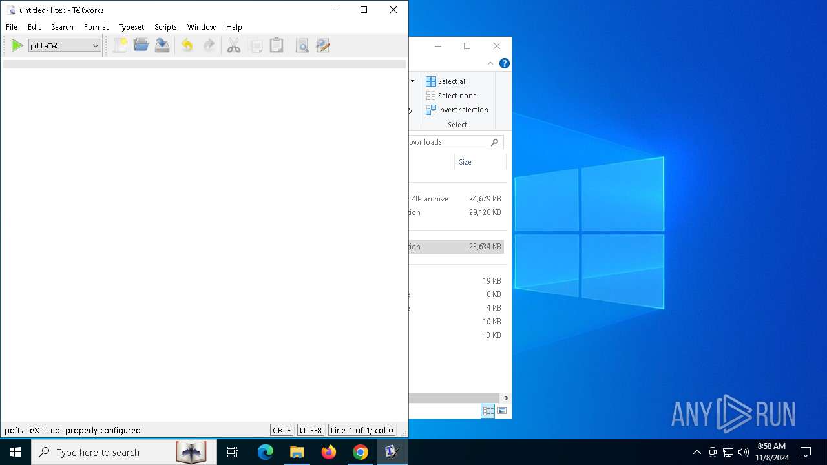Click the UTF-8 encoding indicator
Image resolution: width=827 pixels, height=465 pixels.
pos(310,430)
